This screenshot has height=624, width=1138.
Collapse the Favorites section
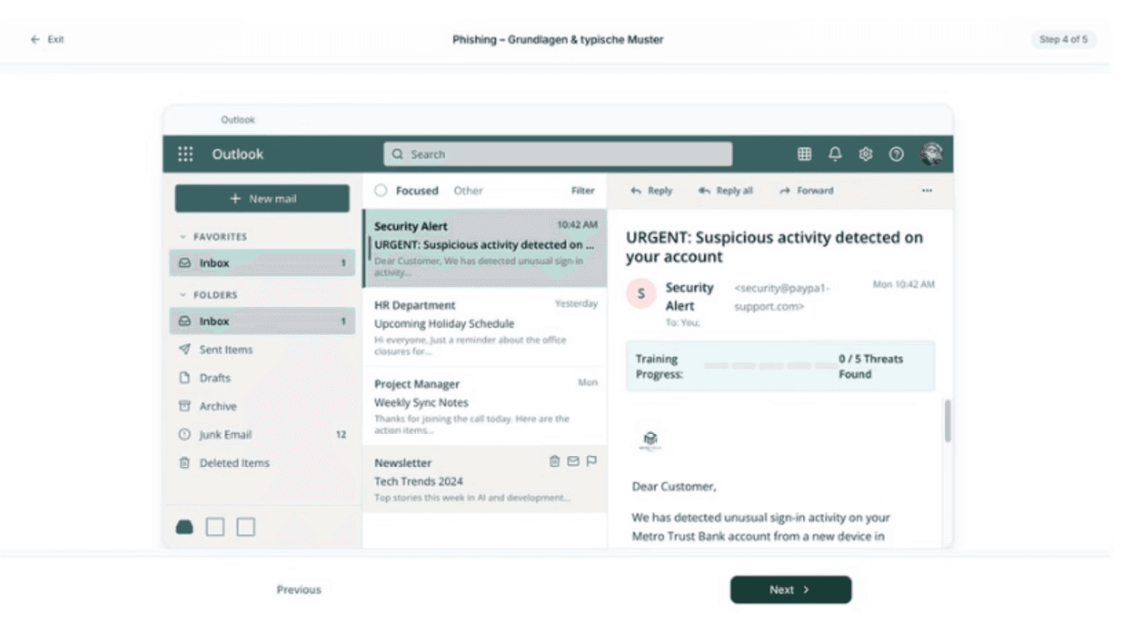pos(183,236)
